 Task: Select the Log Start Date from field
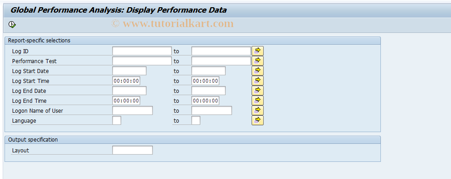tap(129, 71)
